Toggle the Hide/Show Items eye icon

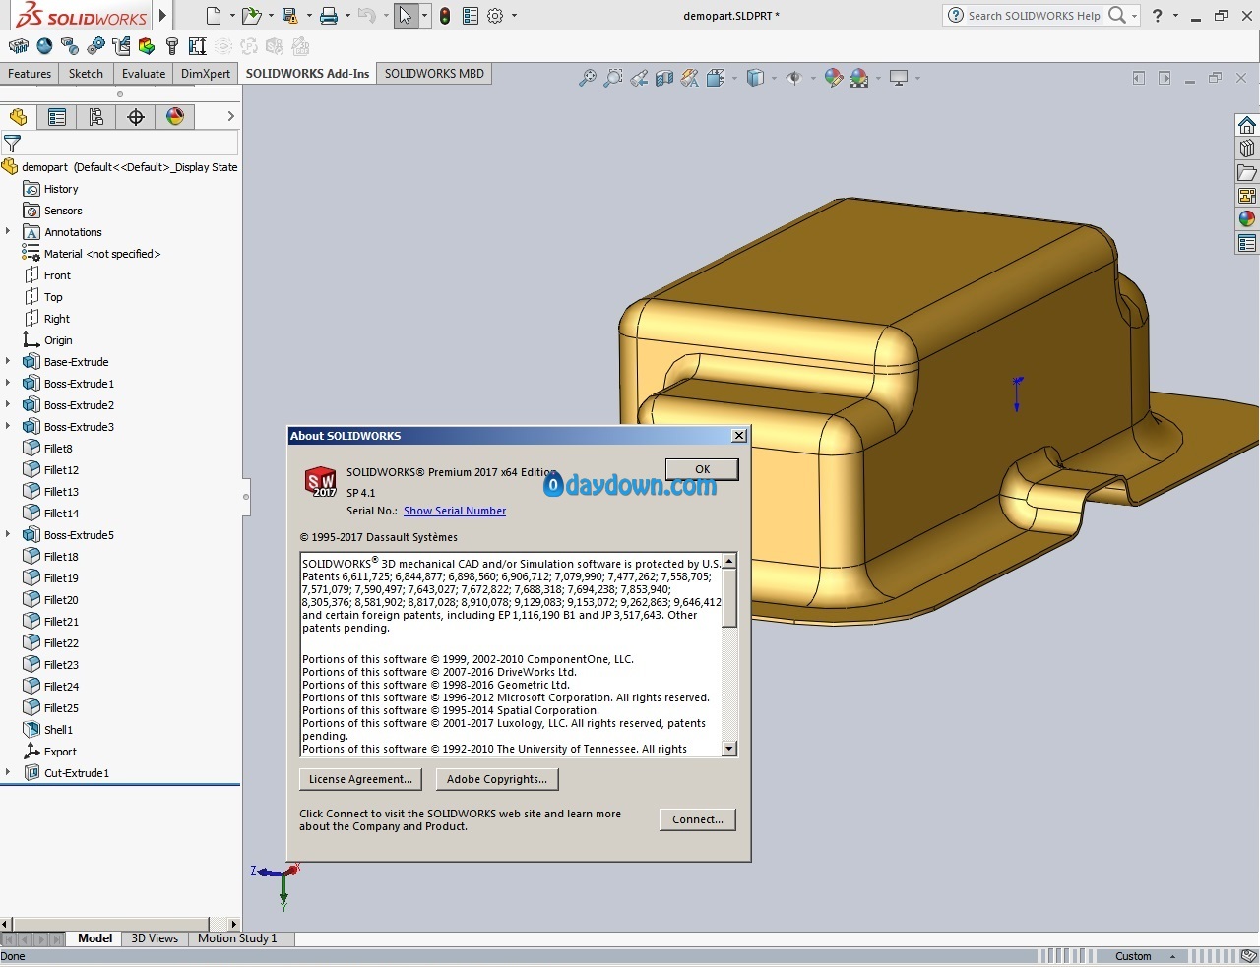pos(794,78)
